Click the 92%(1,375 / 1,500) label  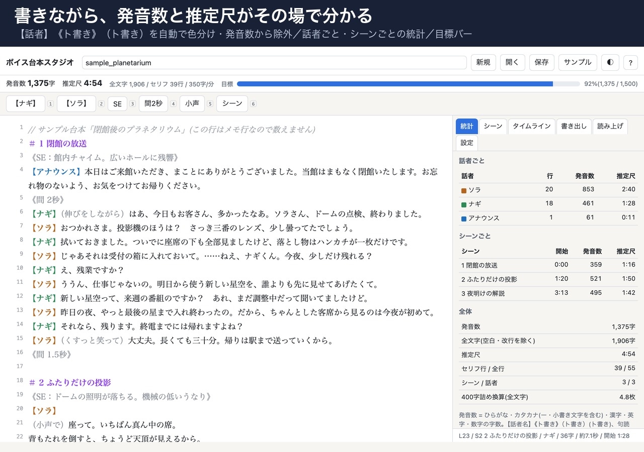[611, 84]
